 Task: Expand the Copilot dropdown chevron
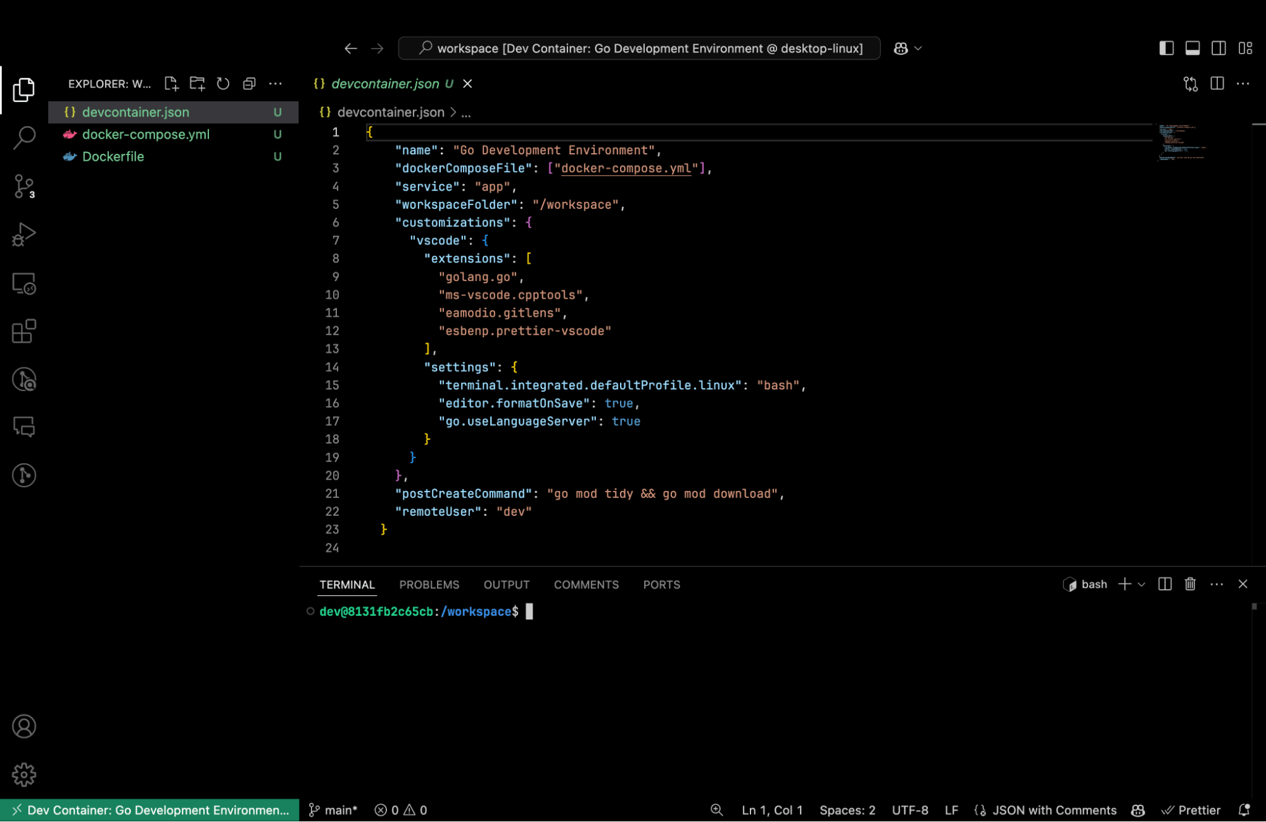(918, 49)
